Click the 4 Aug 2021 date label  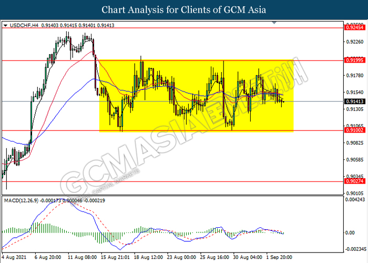(14, 257)
